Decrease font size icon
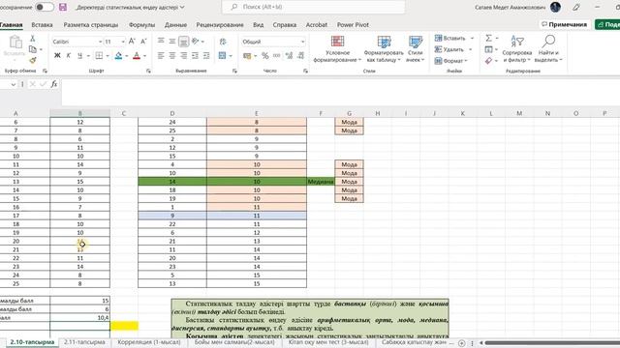Viewport: 620px width, 348px height. click(143, 41)
